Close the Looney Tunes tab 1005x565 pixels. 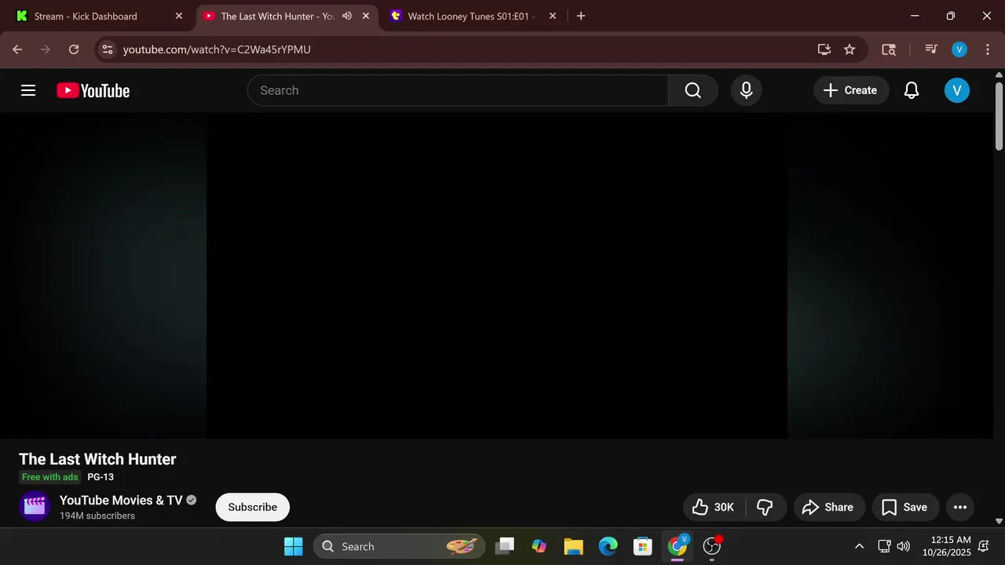point(552,16)
